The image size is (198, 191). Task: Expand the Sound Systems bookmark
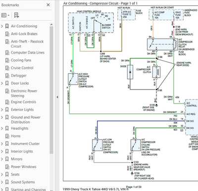tap(2, 182)
